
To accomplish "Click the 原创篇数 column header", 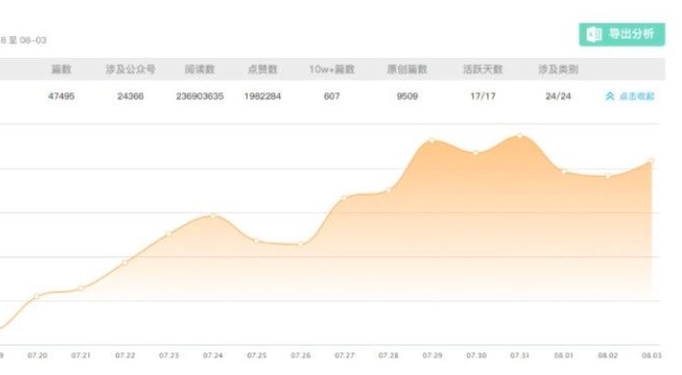I will tap(407, 69).
